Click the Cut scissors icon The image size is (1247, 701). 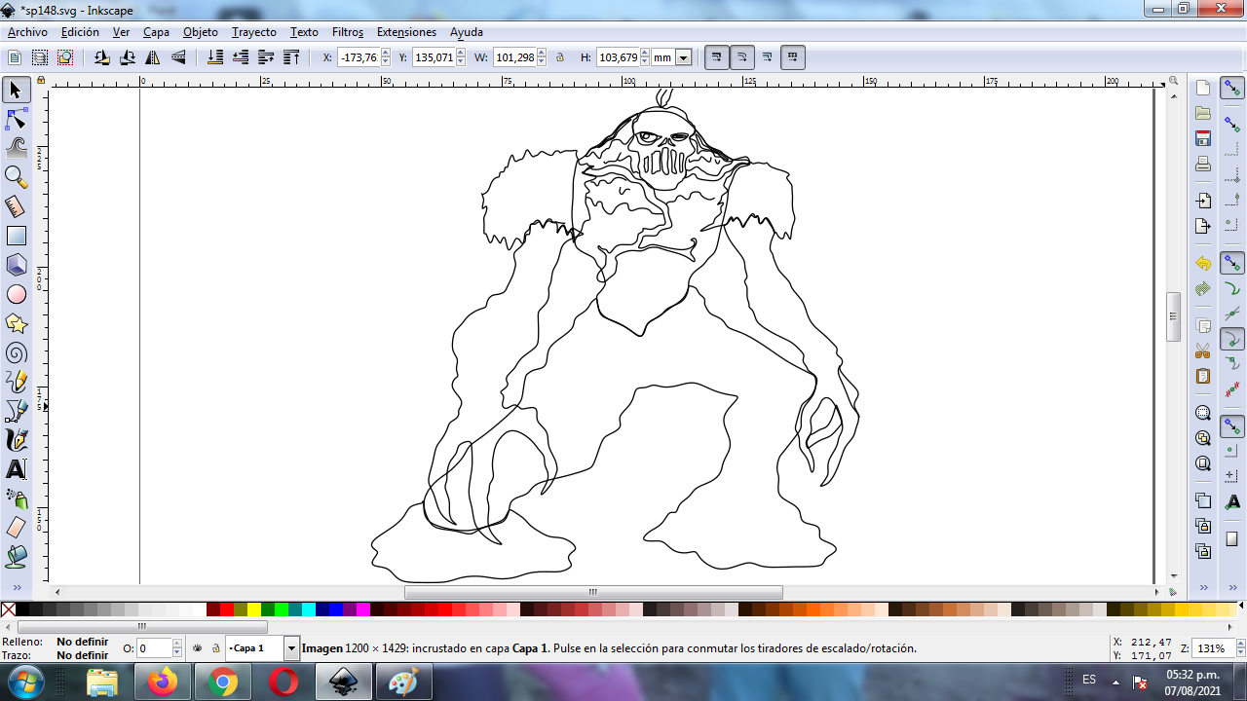[x=1203, y=350]
